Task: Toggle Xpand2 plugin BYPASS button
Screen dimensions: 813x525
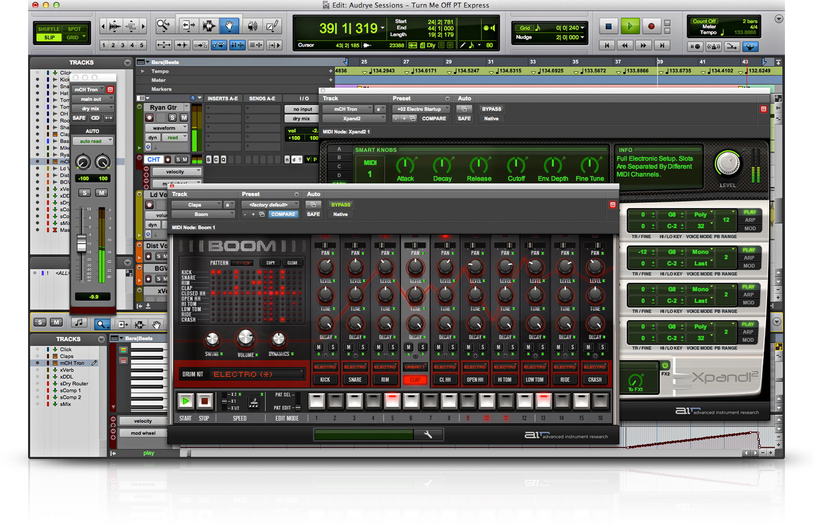Action: point(491,109)
